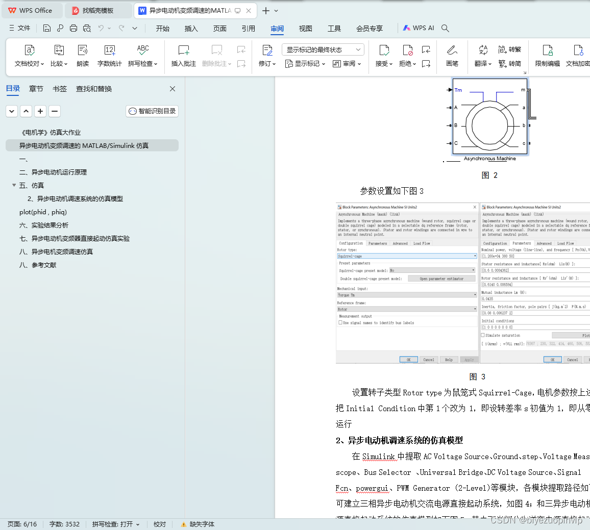590x530 pixels.
Task: Select the 画笔 pen tool
Action: click(x=452, y=56)
